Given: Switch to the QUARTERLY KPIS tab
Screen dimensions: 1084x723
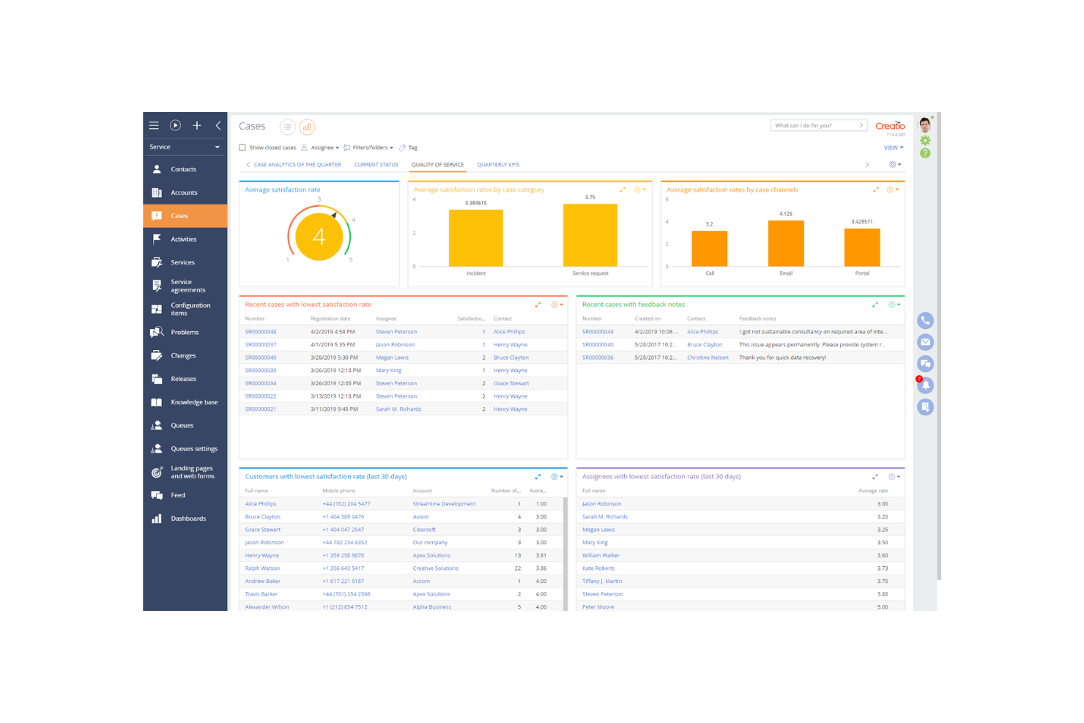Looking at the screenshot, I should tap(498, 164).
